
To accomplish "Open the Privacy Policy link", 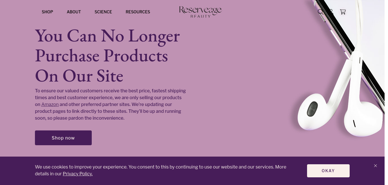I will coord(78,174).
